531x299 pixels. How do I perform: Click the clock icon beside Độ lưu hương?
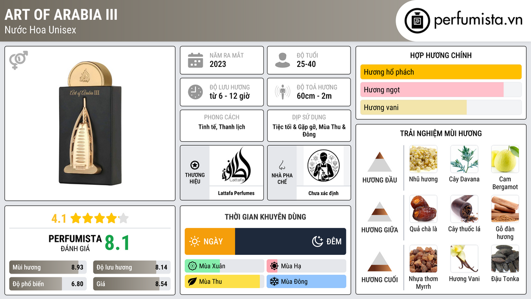tap(195, 92)
